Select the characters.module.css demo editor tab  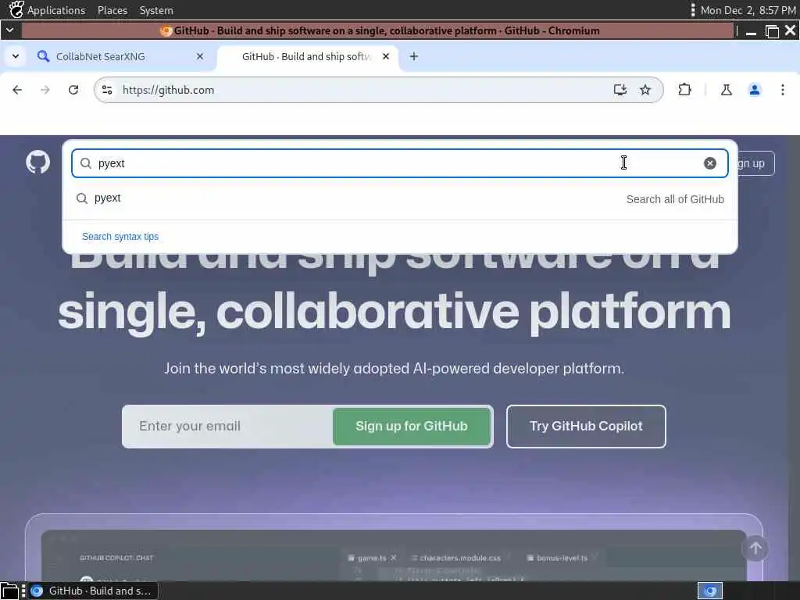pyautogui.click(x=456, y=558)
